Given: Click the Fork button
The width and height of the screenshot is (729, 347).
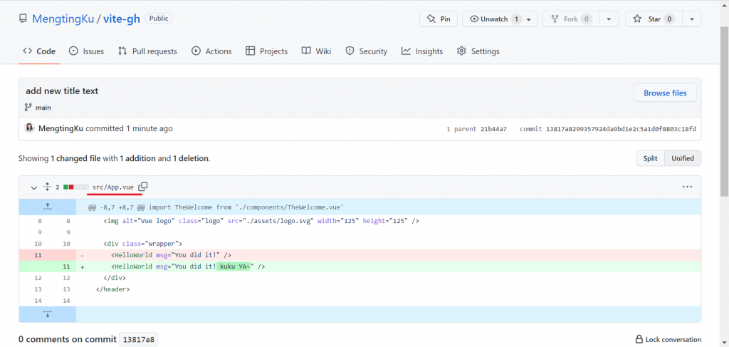Looking at the screenshot, I should pyautogui.click(x=571, y=19).
